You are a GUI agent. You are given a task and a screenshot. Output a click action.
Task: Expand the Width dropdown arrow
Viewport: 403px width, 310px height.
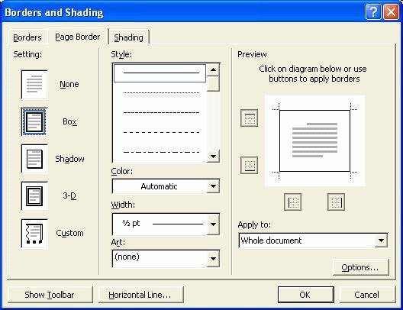pos(213,224)
